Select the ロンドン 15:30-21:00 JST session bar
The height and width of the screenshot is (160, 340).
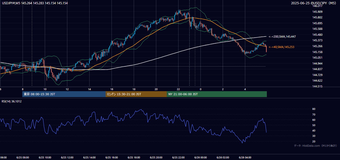pyautogui.click(x=136, y=94)
